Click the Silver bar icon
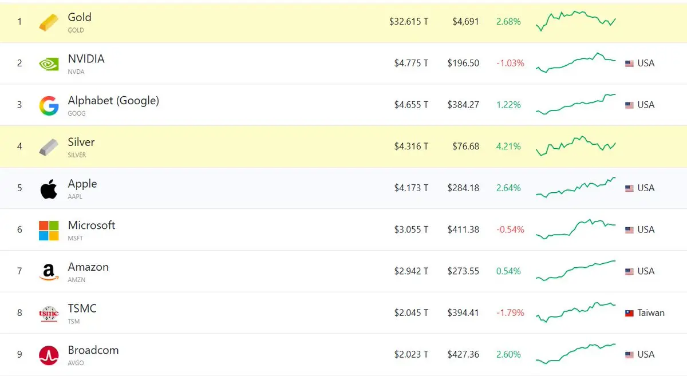The image size is (687, 376). click(x=49, y=147)
